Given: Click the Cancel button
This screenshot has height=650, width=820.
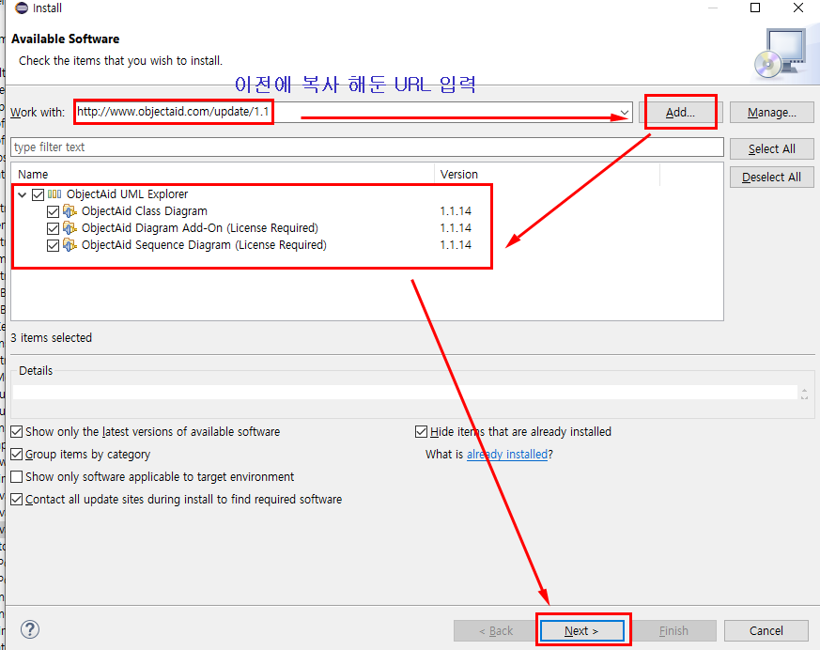Looking at the screenshot, I should (766, 630).
